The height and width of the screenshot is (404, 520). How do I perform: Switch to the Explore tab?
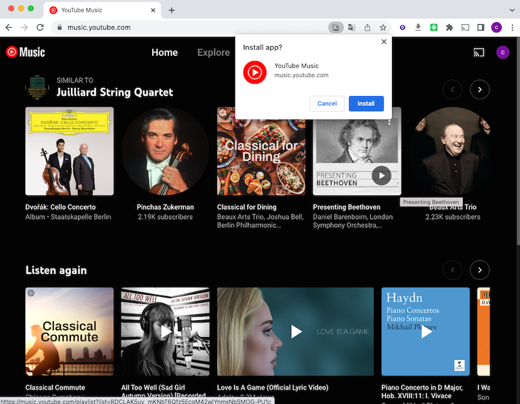213,53
